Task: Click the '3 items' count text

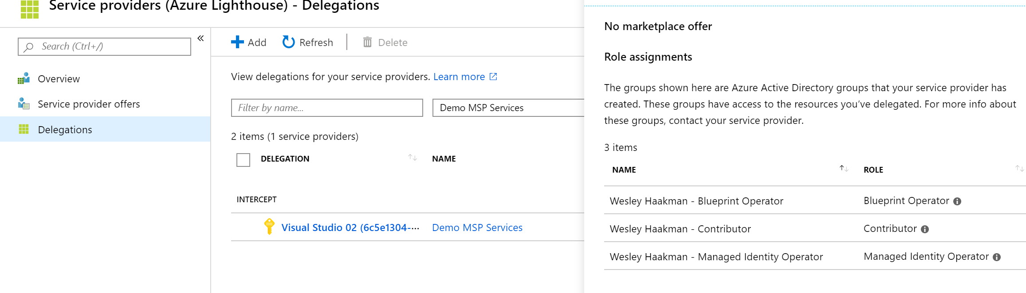Action: 621,148
